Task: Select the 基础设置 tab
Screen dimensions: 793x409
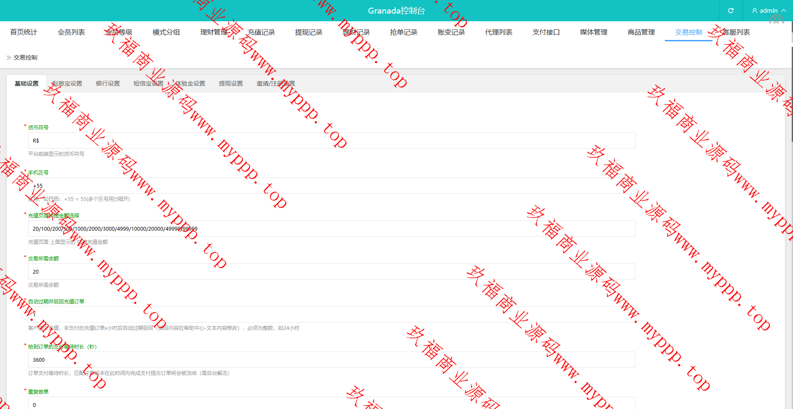Action: (26, 83)
